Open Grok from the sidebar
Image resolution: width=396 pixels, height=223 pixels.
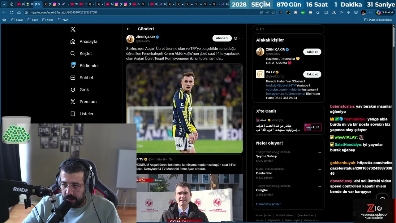point(80,90)
